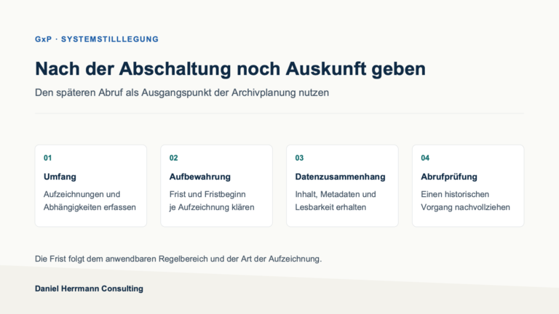Click 'Aufzeichnungen und Abhängigkeiten erfassen' text
Image resolution: width=559 pixels, height=314 pixels.
90,201
